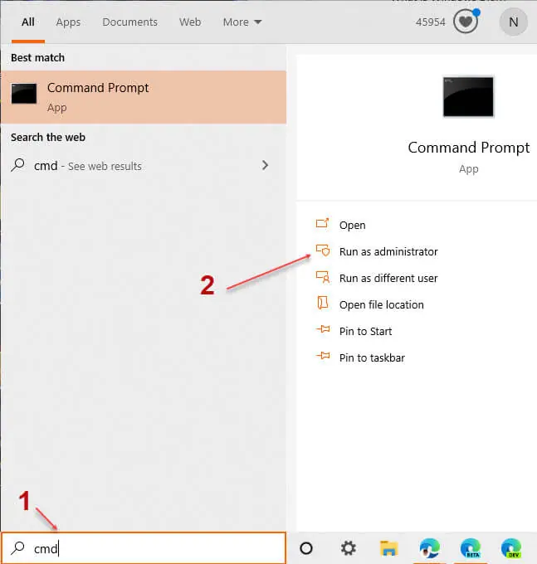This screenshot has width=537, height=564.
Task: Open Cortana circle on the taskbar
Action: [x=306, y=548]
